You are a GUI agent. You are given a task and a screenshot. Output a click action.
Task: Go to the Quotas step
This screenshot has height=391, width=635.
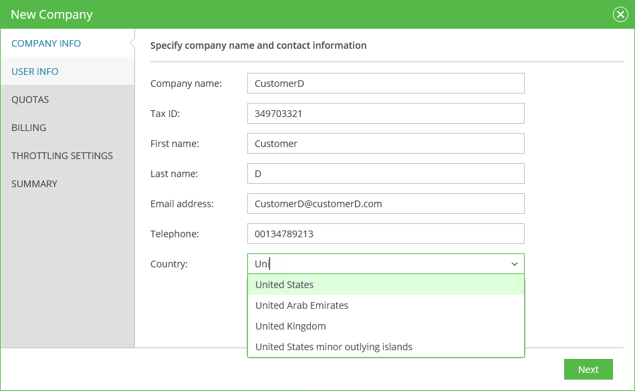tap(30, 100)
